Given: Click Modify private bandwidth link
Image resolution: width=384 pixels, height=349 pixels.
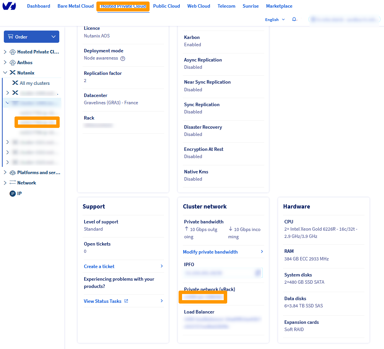Looking at the screenshot, I should point(210,252).
